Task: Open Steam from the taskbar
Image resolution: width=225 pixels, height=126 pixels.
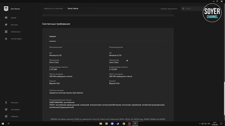Action: click(118, 124)
